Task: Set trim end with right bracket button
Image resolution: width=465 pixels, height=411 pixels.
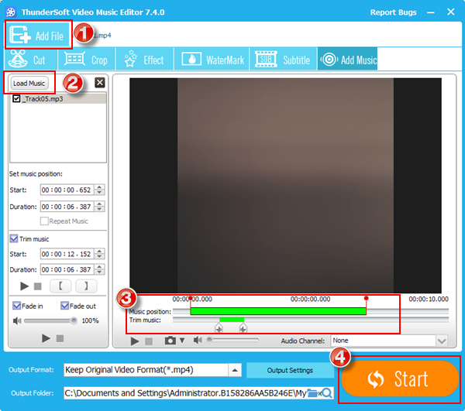Action: pyautogui.click(x=86, y=286)
